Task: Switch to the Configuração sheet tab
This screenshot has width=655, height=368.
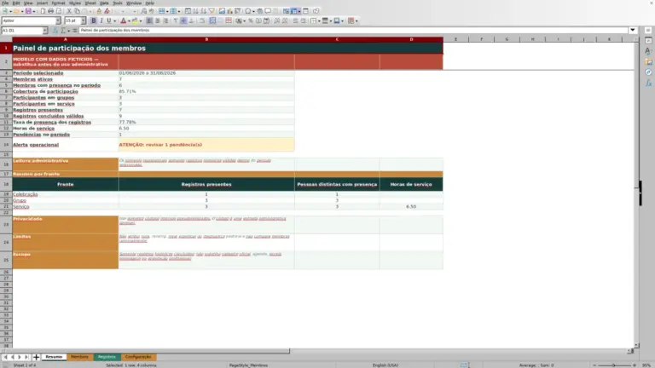Action: tap(138, 357)
